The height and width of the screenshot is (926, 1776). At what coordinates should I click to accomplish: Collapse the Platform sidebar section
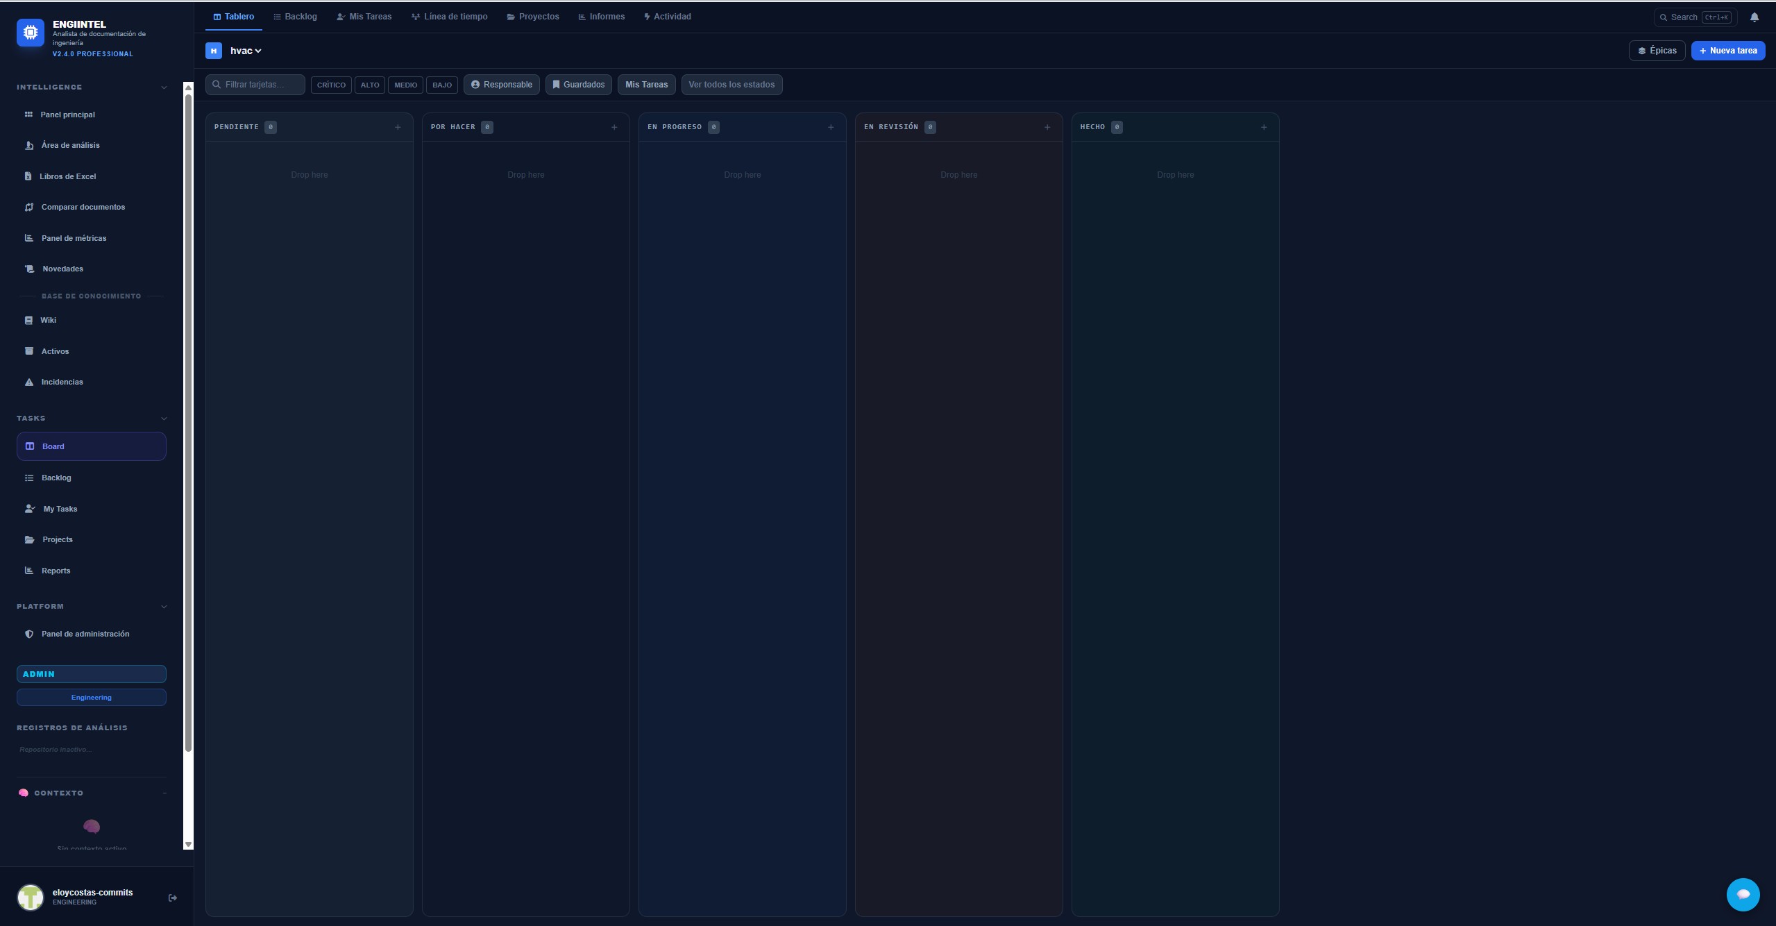[x=164, y=607]
